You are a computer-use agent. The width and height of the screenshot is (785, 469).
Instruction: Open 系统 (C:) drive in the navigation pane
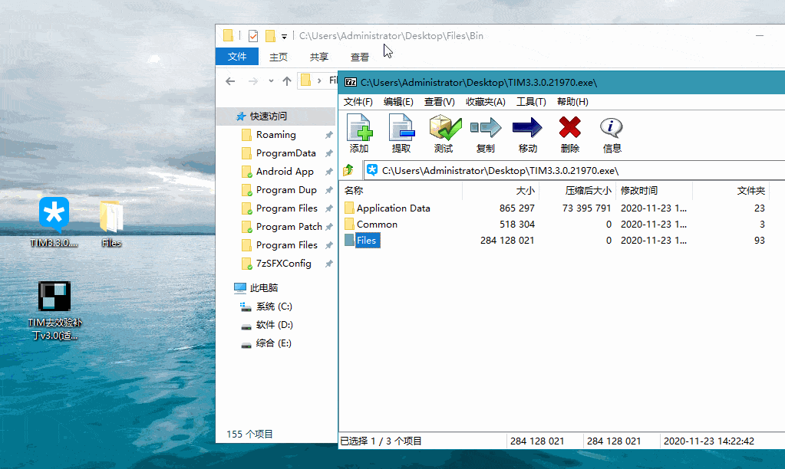(274, 307)
